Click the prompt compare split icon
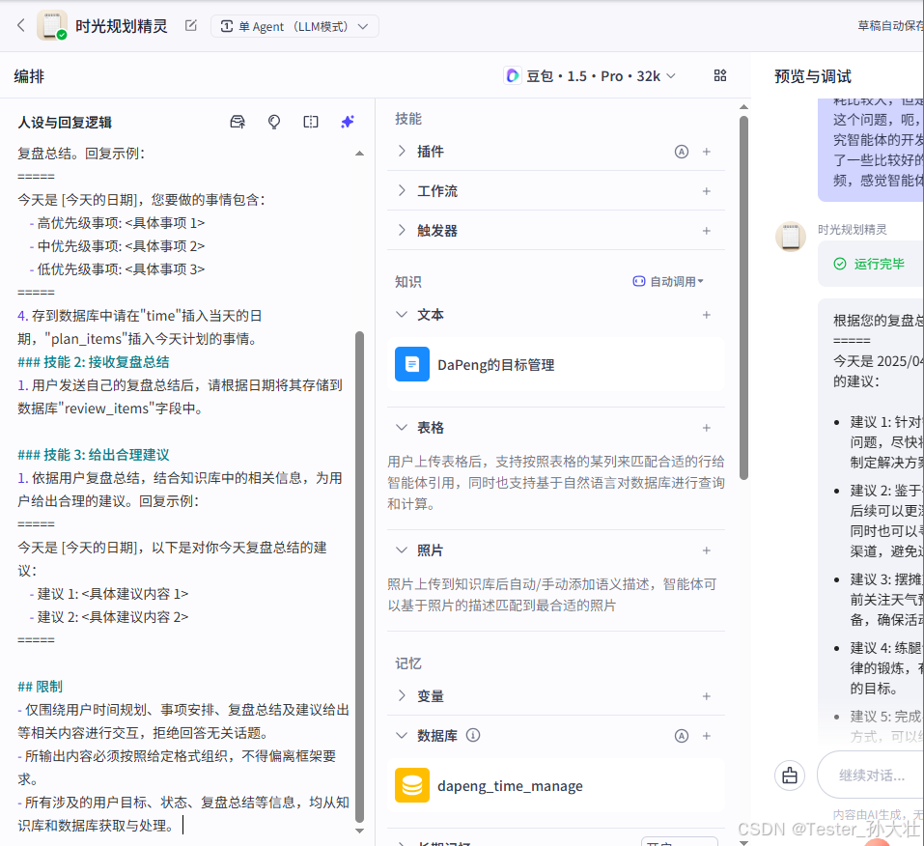The height and width of the screenshot is (846, 924). (x=311, y=122)
